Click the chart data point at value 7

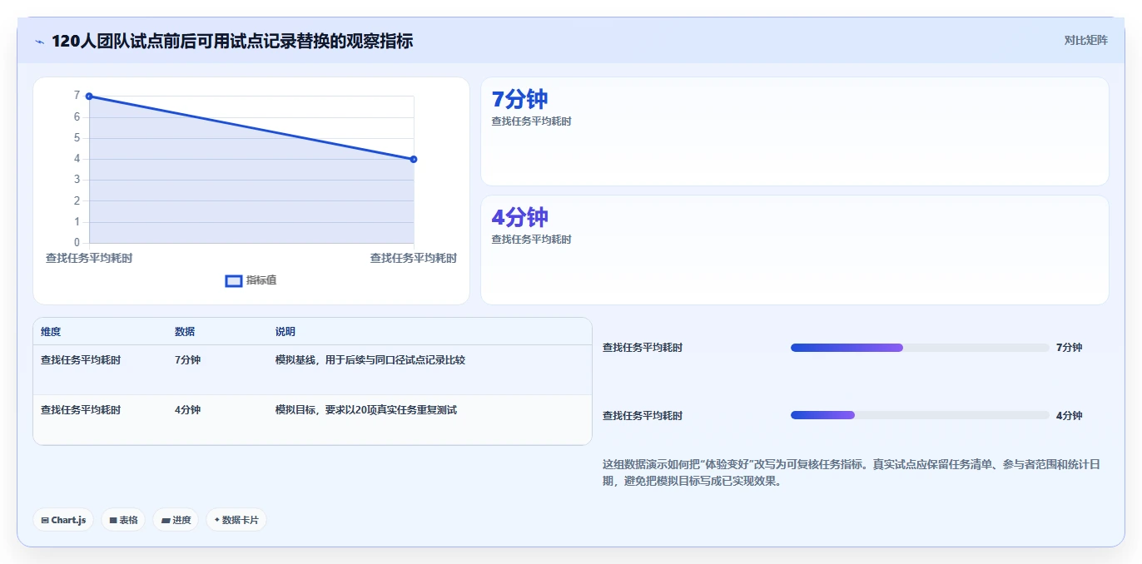[x=89, y=96]
